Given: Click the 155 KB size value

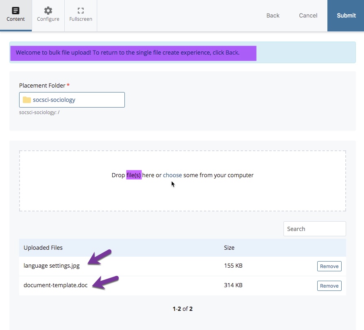Looking at the screenshot, I should coord(233,266).
